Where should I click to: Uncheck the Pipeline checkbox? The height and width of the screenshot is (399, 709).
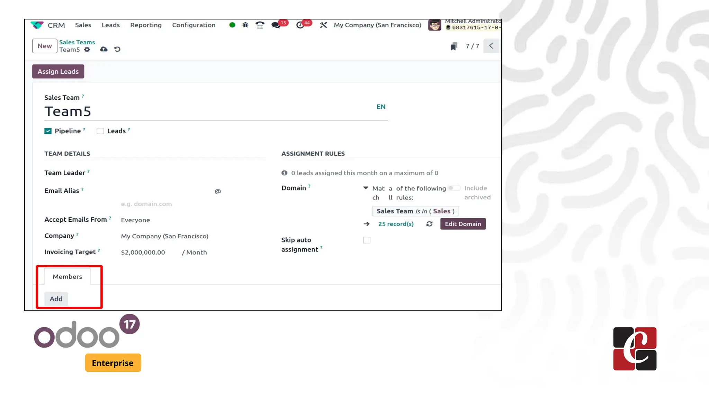pos(48,131)
